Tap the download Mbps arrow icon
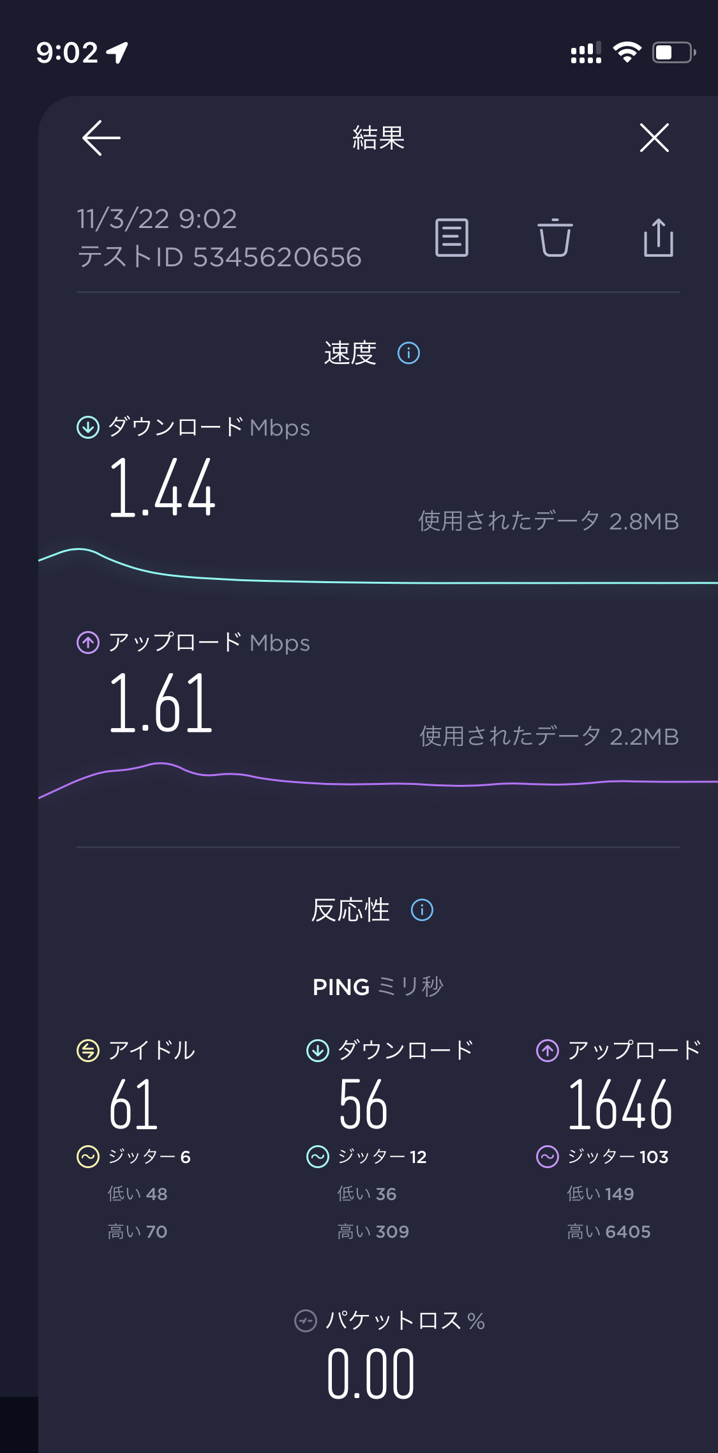Image resolution: width=718 pixels, height=1453 pixels. (88, 427)
